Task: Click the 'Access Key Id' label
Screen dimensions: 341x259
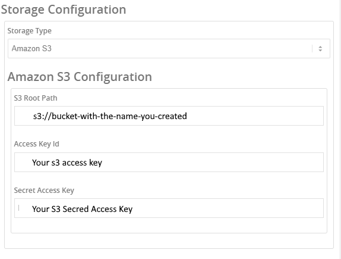Action: (x=37, y=144)
